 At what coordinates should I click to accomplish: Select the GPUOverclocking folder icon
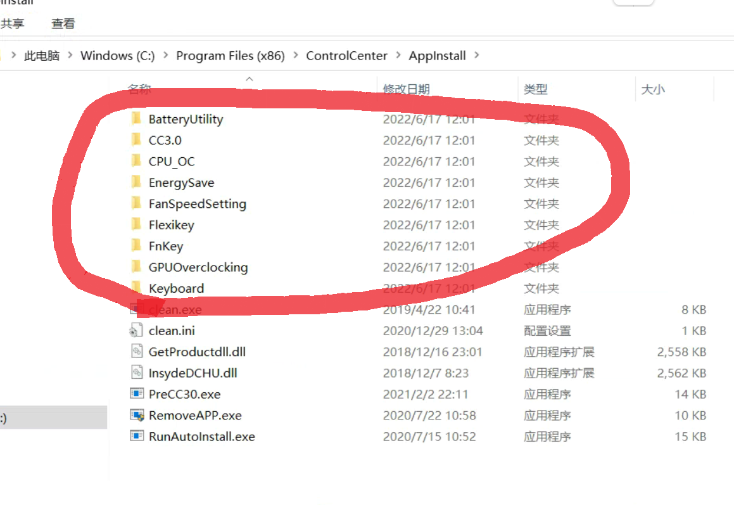tap(137, 267)
